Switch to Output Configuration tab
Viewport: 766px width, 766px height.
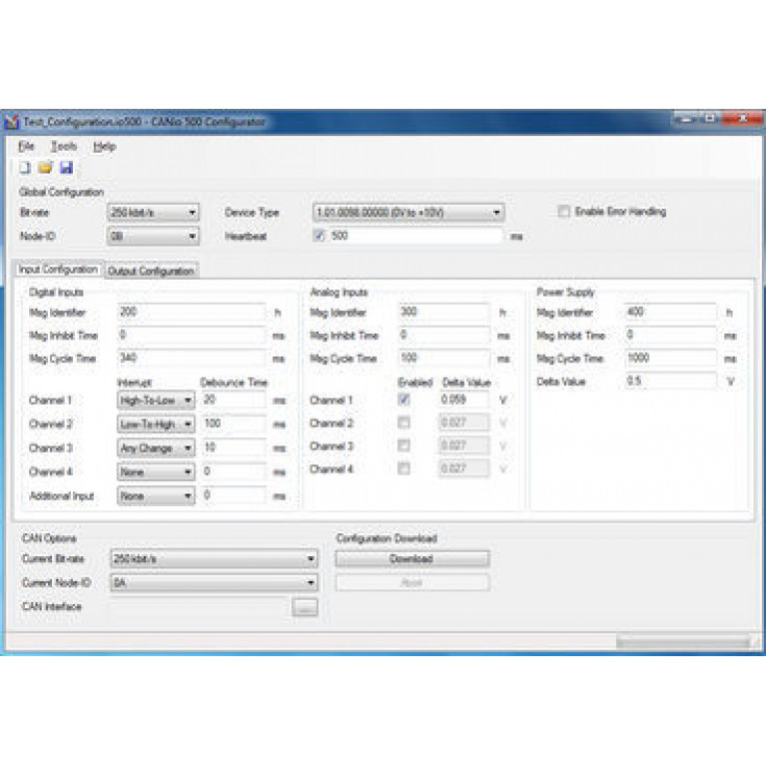pos(152,271)
